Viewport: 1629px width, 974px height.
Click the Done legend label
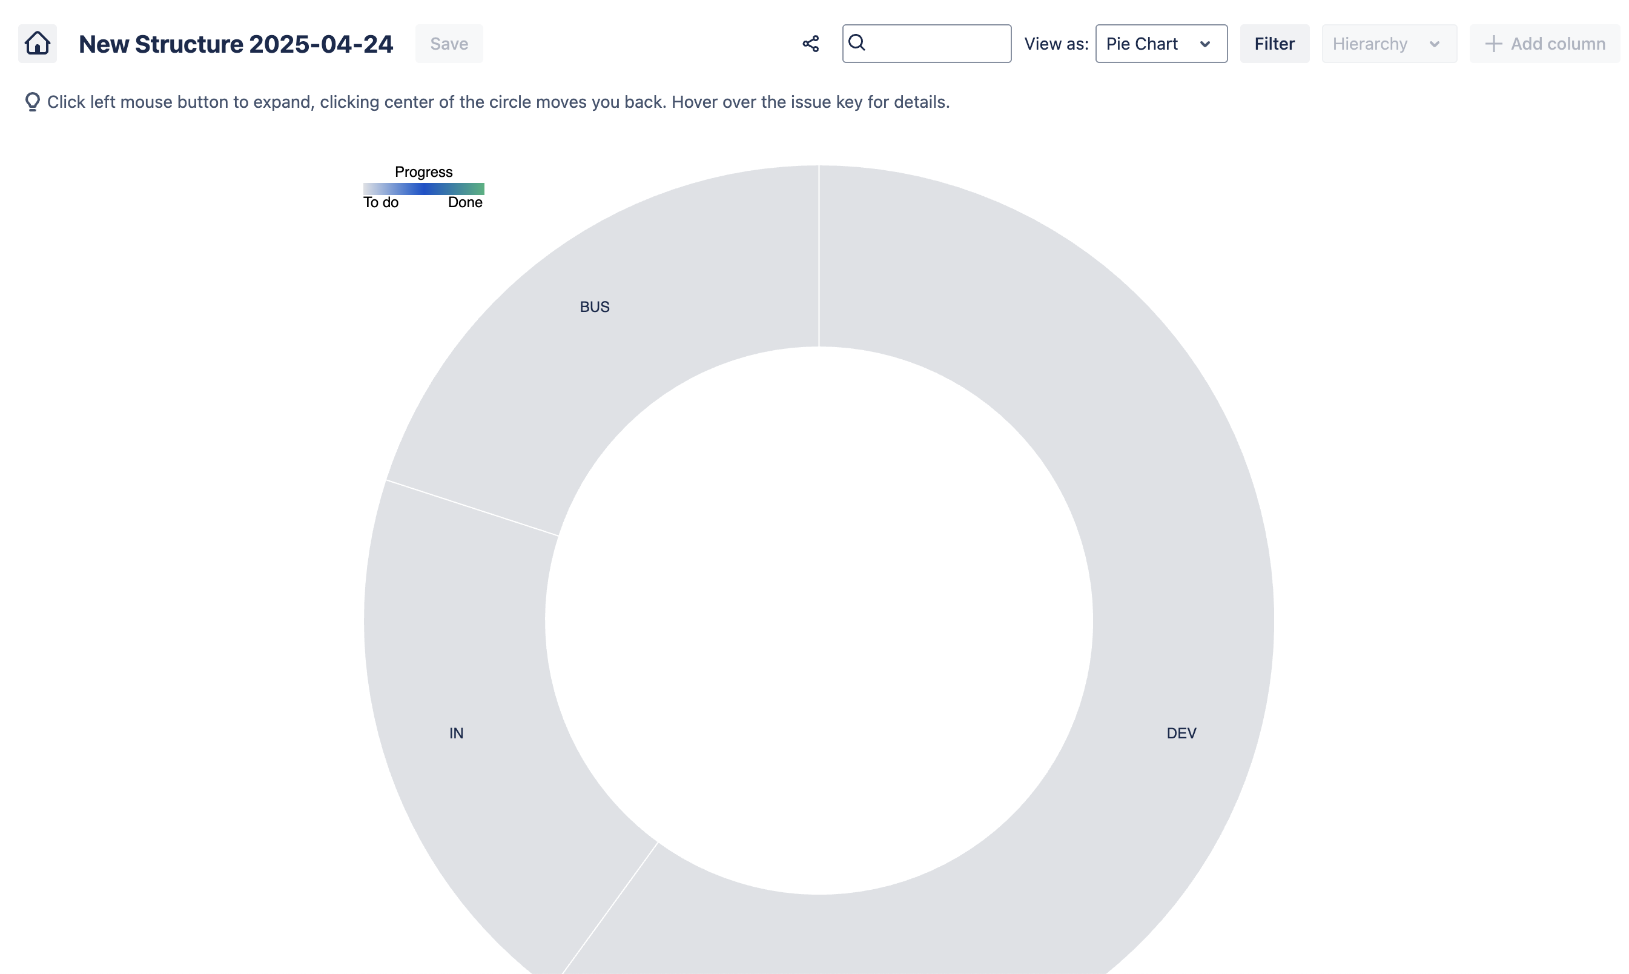coord(464,203)
